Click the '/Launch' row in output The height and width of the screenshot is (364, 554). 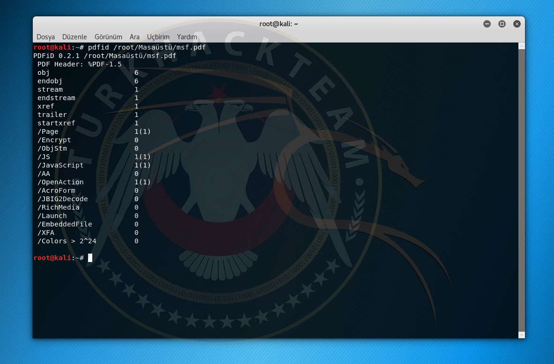point(88,216)
